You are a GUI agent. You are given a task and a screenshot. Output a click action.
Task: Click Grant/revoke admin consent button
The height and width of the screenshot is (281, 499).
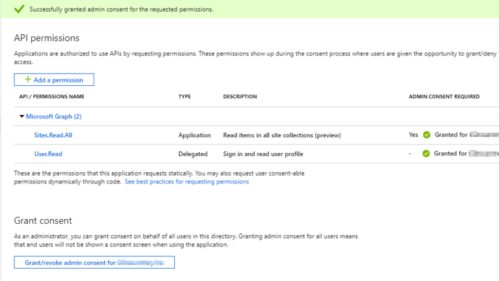tap(94, 262)
